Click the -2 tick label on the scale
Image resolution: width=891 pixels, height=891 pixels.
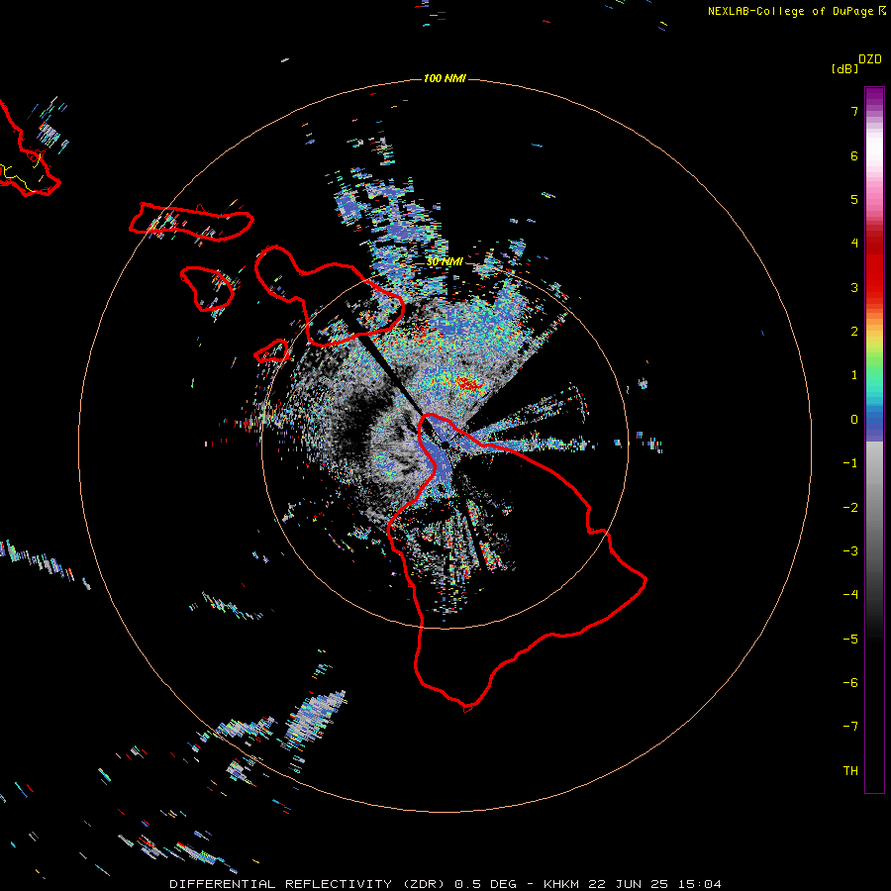[850, 507]
